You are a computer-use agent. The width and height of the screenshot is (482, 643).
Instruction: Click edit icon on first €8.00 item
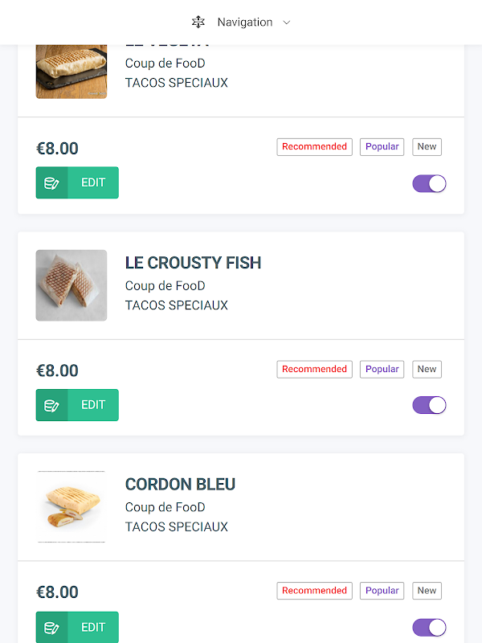51,182
